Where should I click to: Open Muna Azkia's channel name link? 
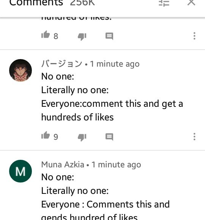pos(63,165)
